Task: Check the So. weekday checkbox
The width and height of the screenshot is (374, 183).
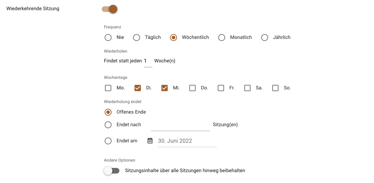Action: [275, 88]
